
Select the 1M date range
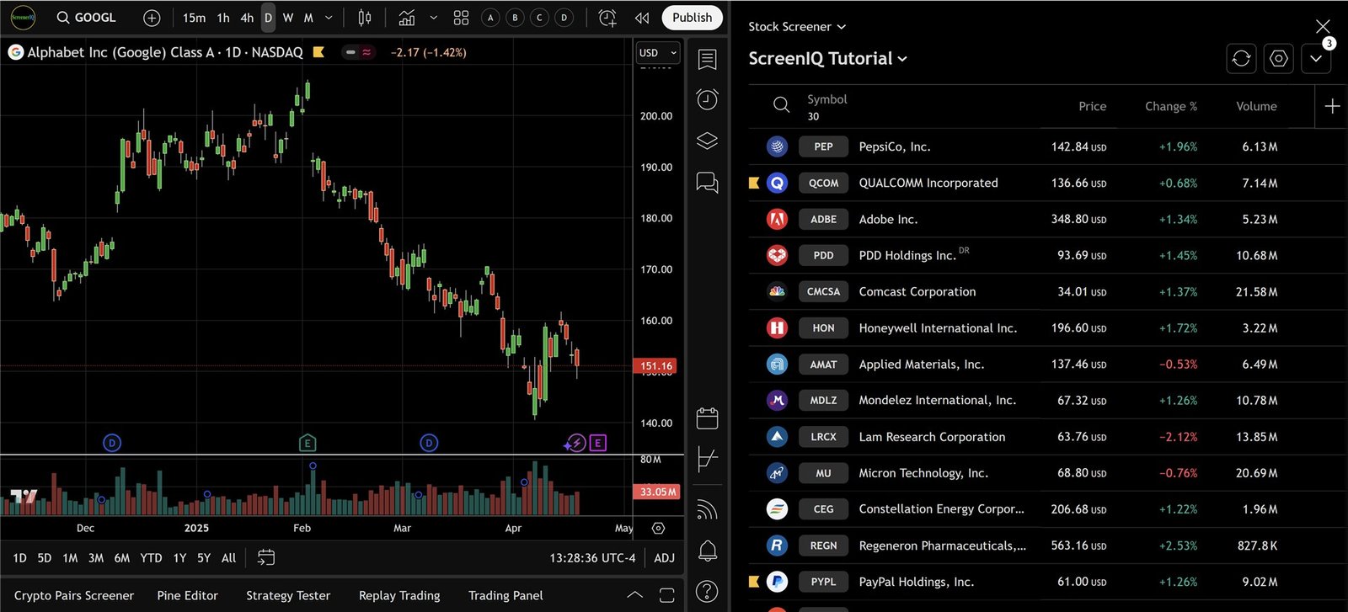[70, 558]
